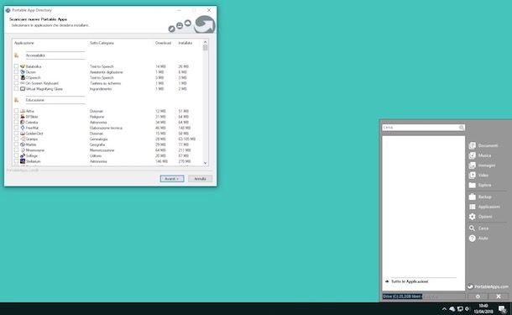This screenshot has height=315, width=512.
Task: Open Applicazioni menu entry
Action: 484,207
